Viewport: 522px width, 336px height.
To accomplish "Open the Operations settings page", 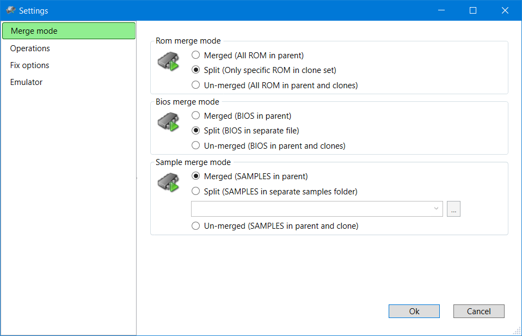I will click(x=30, y=48).
